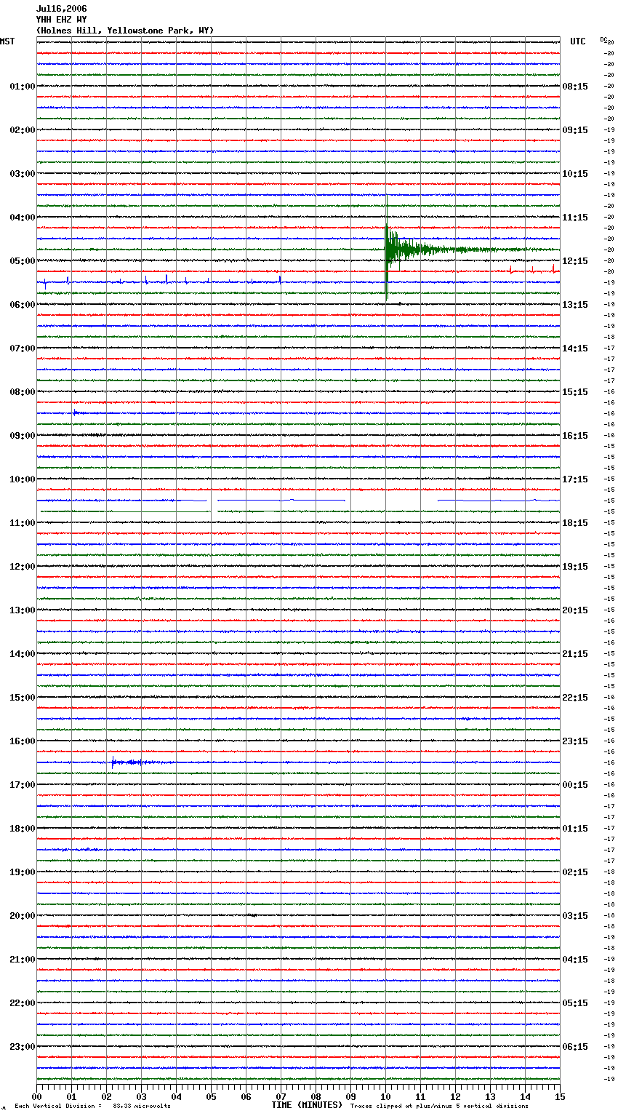Select the 17:00 MST row label

pyautogui.click(x=23, y=785)
